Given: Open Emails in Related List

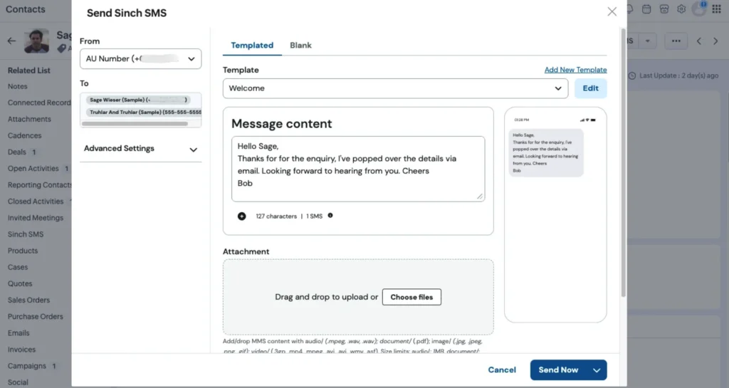Looking at the screenshot, I should coord(19,333).
